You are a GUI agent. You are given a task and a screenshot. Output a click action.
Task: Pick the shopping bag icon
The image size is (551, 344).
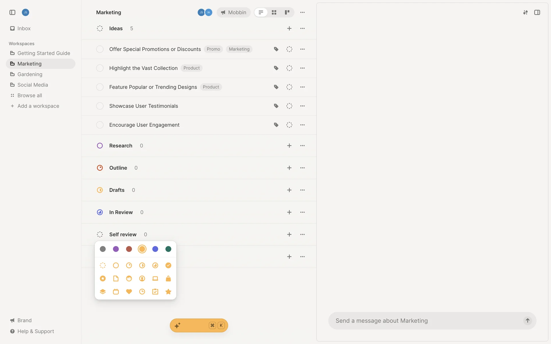tap(168, 278)
